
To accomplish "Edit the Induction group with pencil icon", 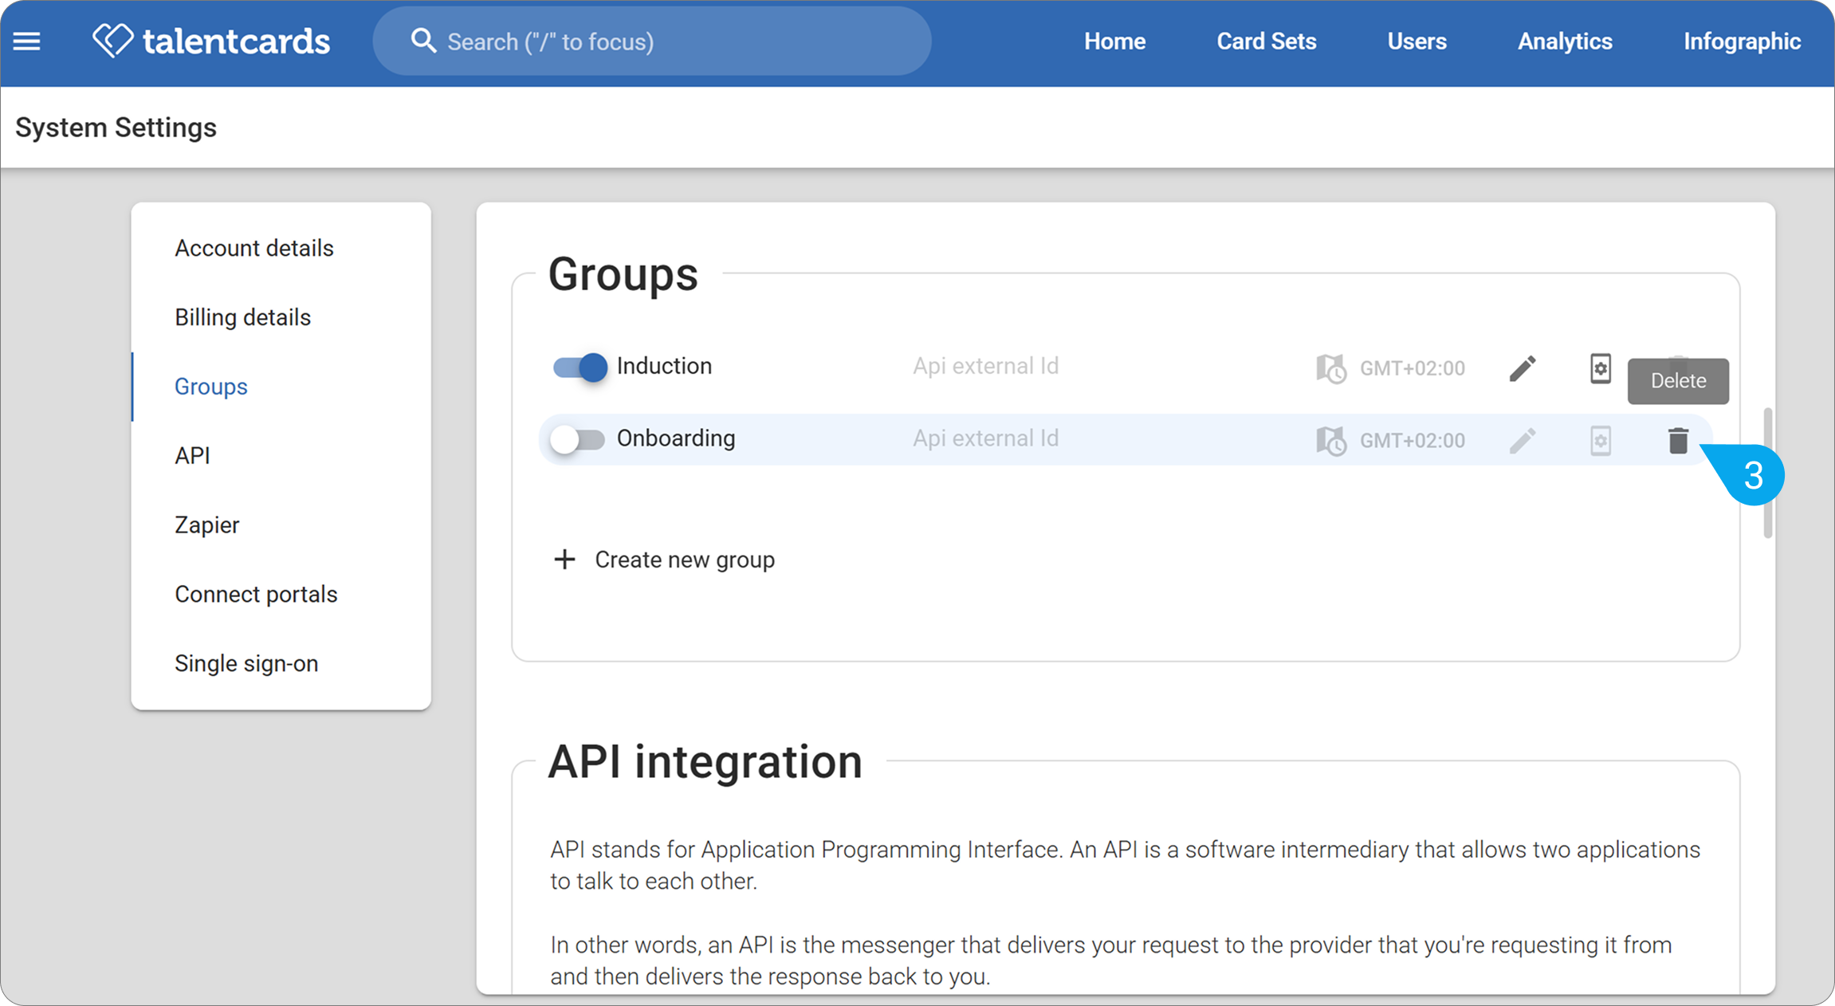I will (x=1522, y=367).
